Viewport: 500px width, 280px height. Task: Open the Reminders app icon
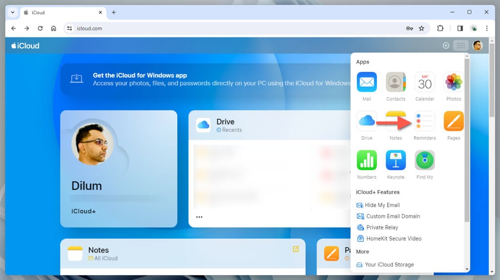[425, 121]
